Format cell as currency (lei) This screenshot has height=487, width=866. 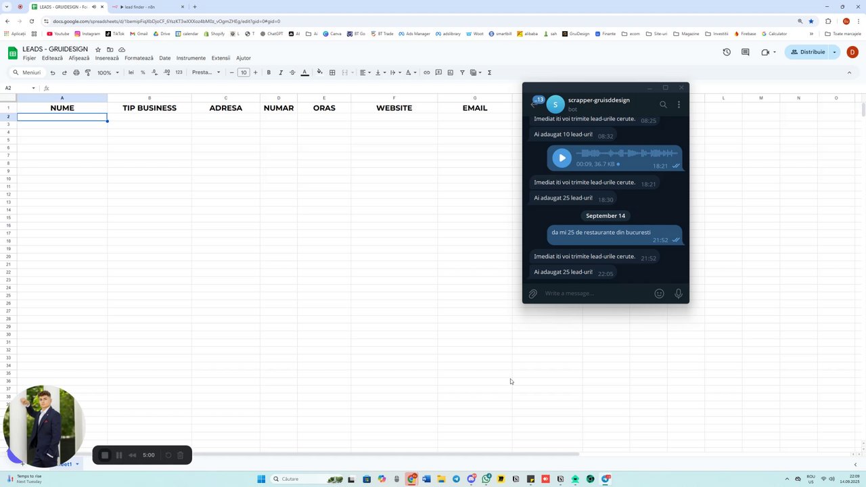(x=131, y=72)
